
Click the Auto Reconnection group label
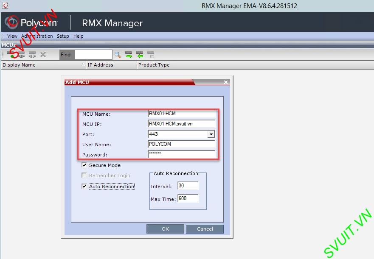pyautogui.click(x=176, y=173)
